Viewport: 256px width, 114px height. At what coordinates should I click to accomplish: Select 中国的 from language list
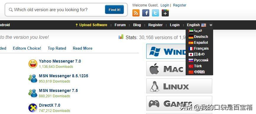point(199,72)
